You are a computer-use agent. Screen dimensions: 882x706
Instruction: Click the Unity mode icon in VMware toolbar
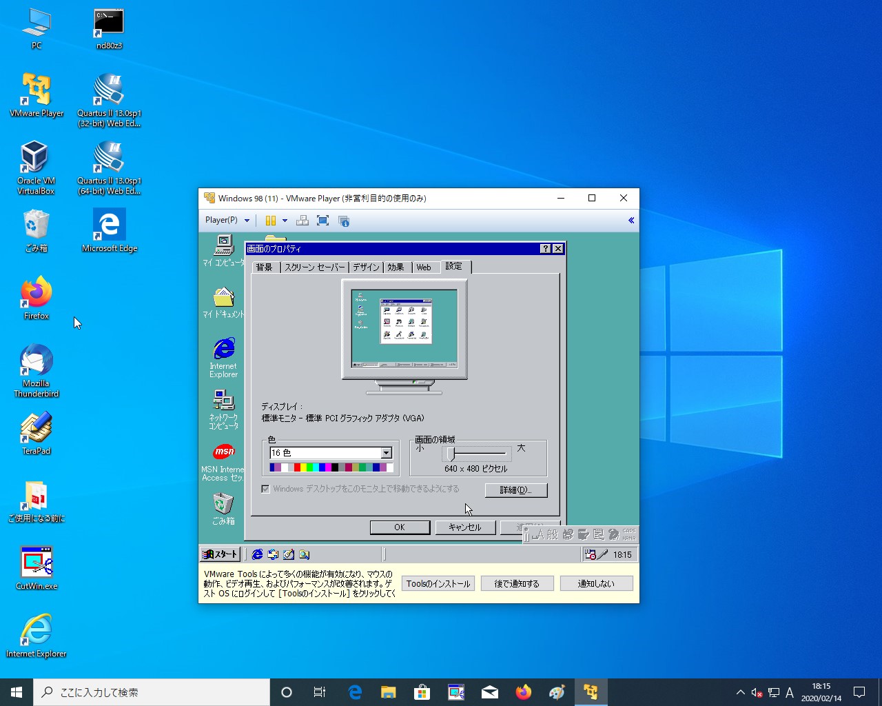click(x=344, y=221)
